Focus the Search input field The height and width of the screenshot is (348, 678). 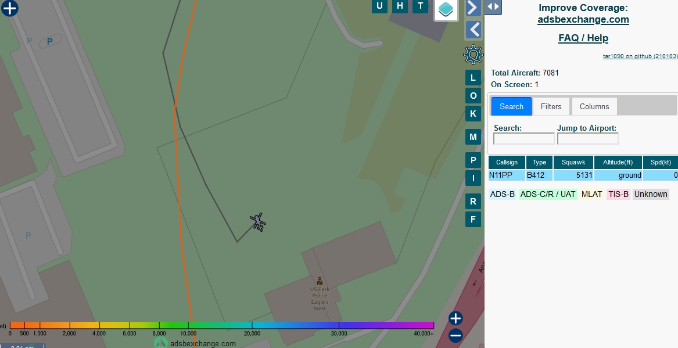[523, 138]
